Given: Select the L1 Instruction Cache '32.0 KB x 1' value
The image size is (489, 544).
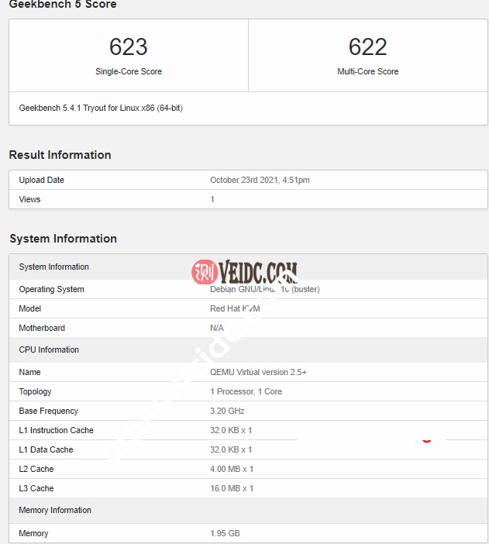Looking at the screenshot, I should [231, 431].
